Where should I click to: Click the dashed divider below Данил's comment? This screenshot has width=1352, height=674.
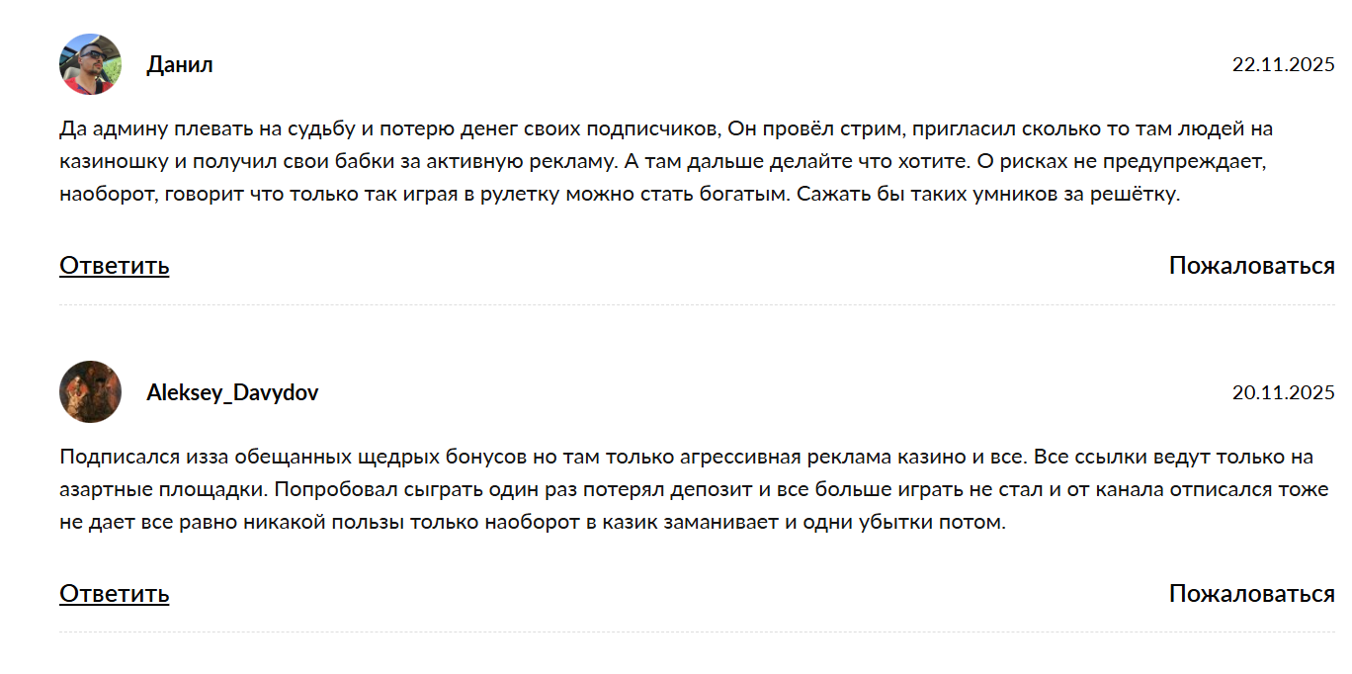[697, 304]
